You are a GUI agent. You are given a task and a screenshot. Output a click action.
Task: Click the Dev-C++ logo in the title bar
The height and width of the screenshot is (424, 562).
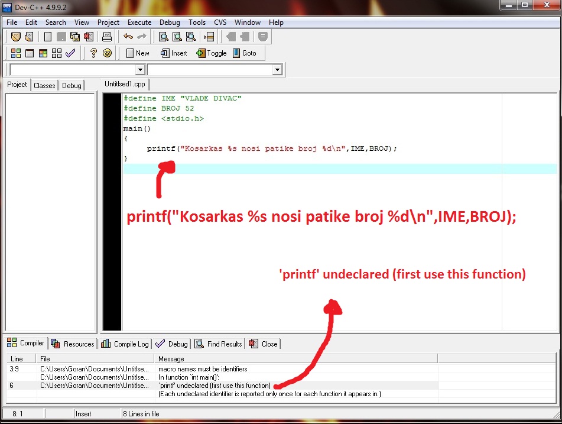[x=7, y=7]
